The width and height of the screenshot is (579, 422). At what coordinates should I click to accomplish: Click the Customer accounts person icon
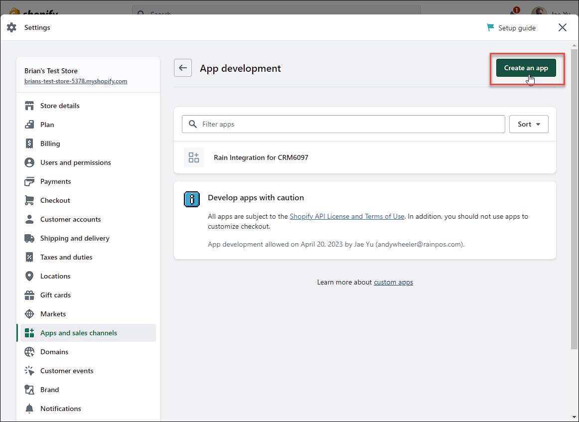pos(29,219)
